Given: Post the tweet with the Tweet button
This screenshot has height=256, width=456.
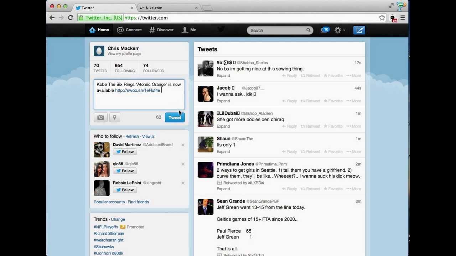Looking at the screenshot, I should [175, 117].
